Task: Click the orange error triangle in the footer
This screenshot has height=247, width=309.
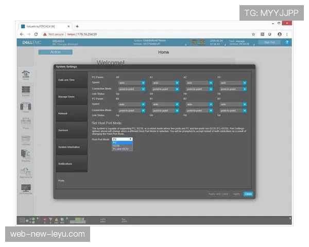Action: click(50, 219)
